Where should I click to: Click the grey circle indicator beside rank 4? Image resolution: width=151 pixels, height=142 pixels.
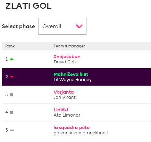(11, 112)
